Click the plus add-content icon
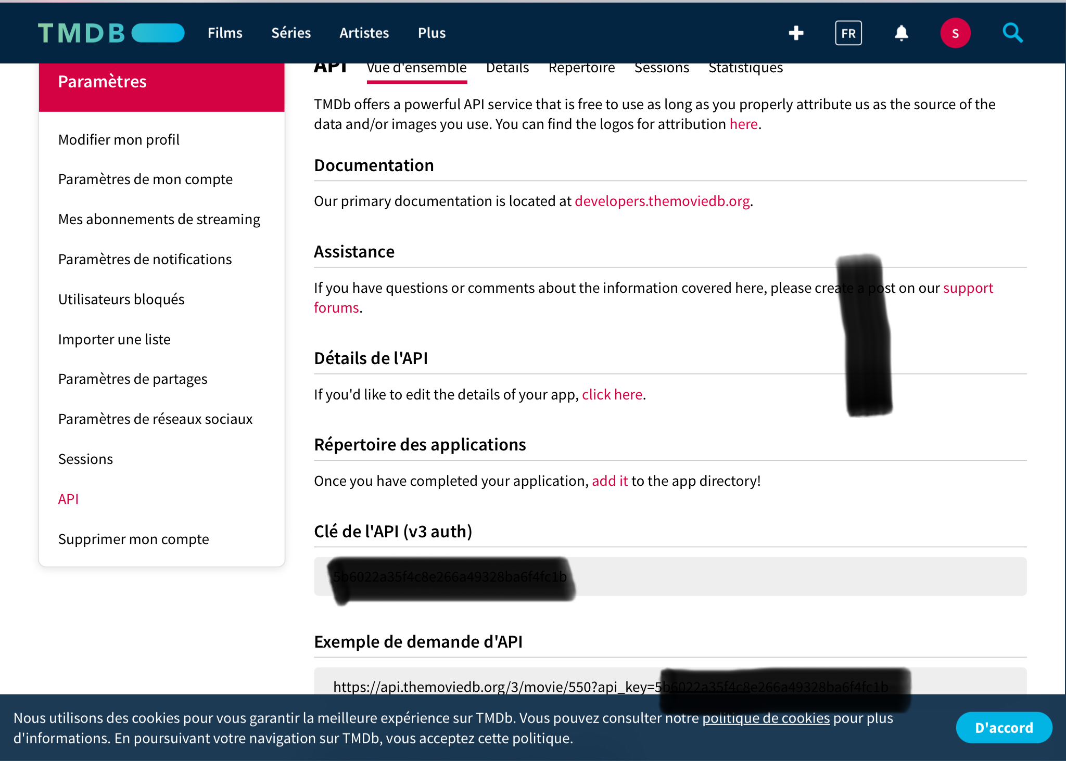 tap(796, 33)
